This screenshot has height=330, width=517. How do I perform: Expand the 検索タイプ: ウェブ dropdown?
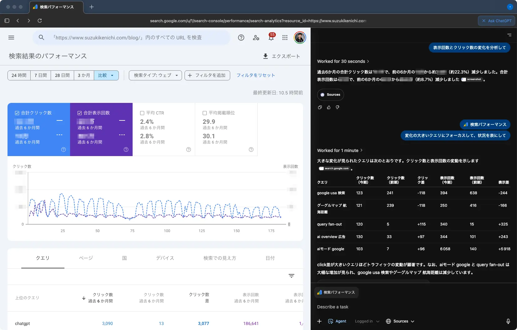tap(155, 75)
